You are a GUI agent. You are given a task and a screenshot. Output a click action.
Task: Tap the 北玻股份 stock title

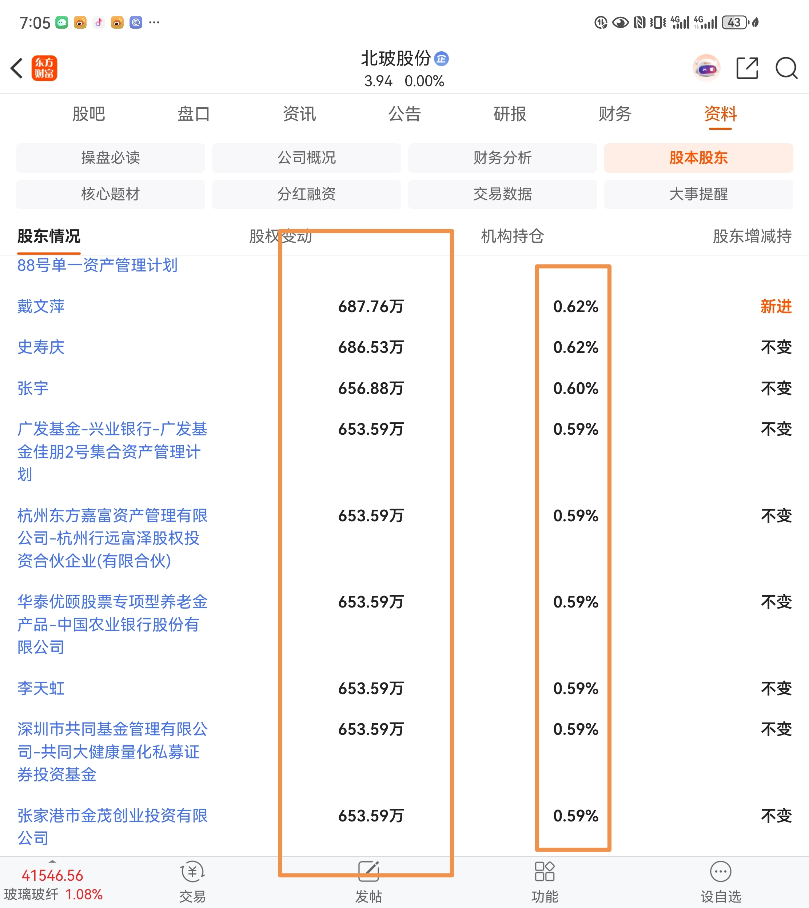396,58
